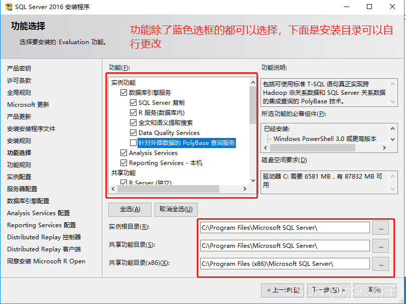
Task: Click the disk space requirement text
Action: click(x=322, y=180)
